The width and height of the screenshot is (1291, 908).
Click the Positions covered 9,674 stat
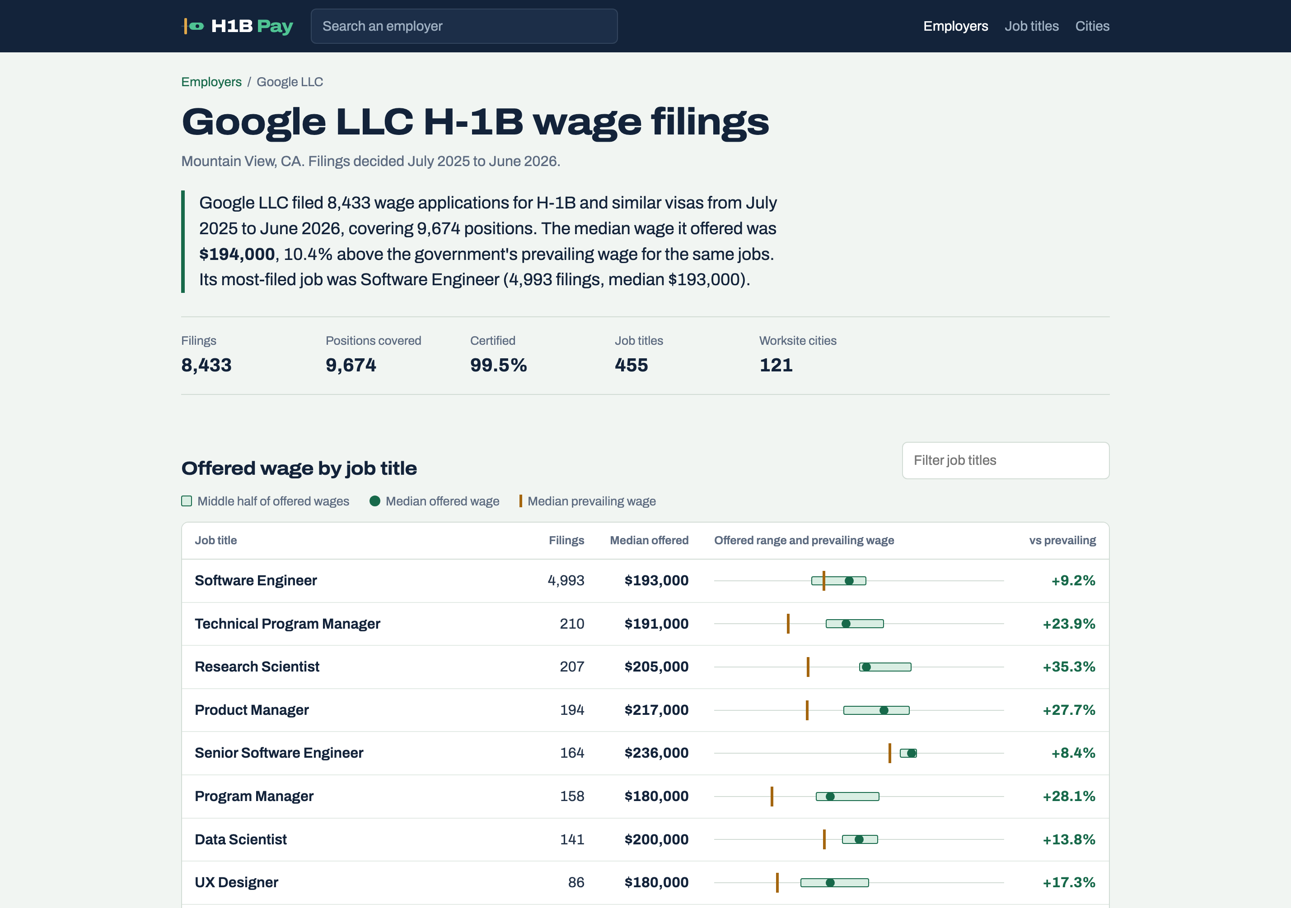coord(373,356)
